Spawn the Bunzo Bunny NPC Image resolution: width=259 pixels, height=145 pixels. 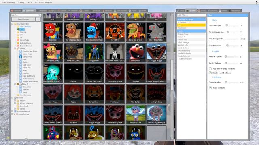tap(94, 94)
